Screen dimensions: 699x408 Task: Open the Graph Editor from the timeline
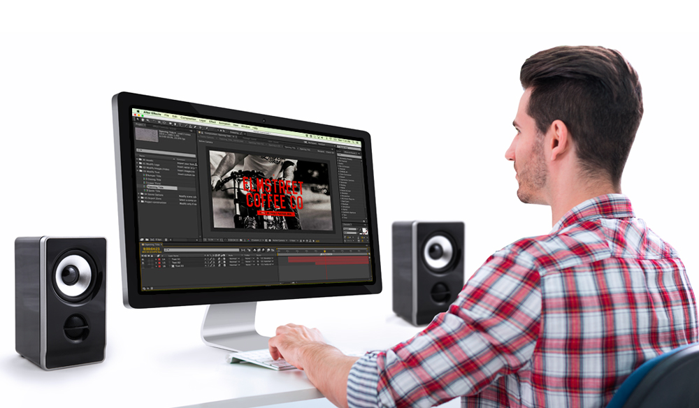(273, 250)
